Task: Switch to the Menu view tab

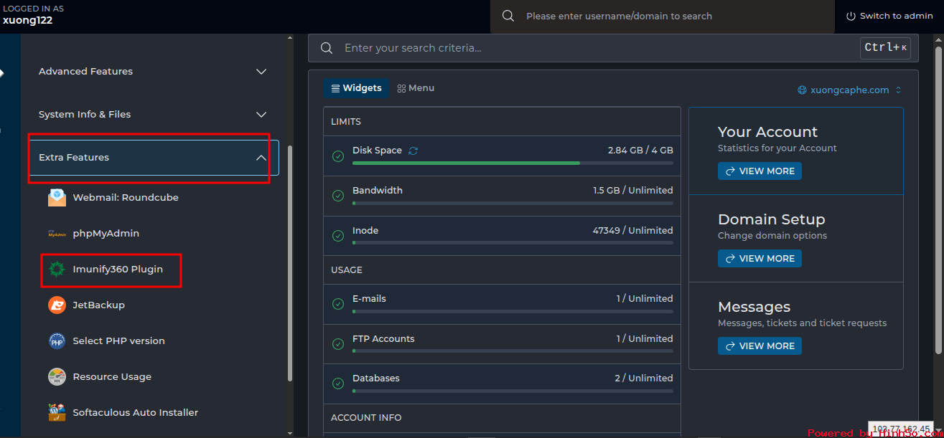Action: (416, 88)
